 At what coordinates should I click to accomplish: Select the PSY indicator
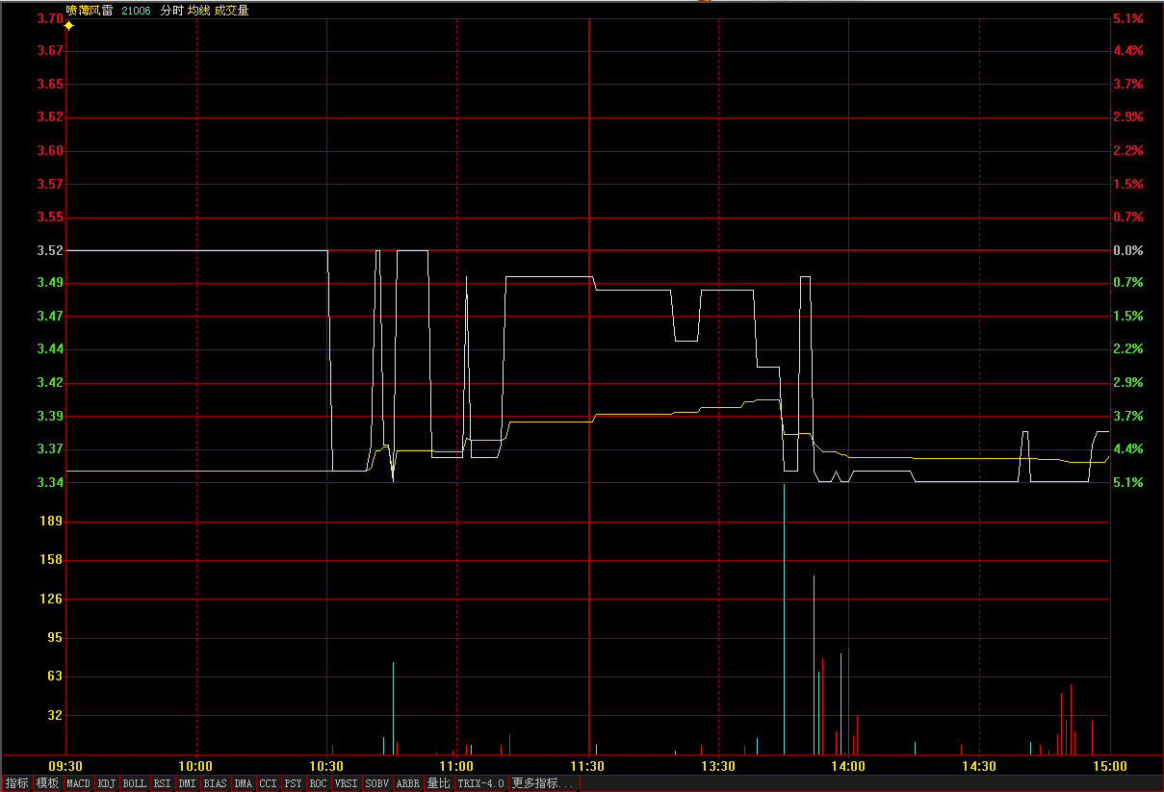pyautogui.click(x=293, y=784)
